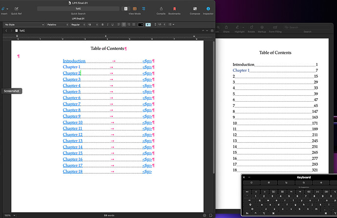Open the No Style paragraph style dropdown

pos(23,24)
